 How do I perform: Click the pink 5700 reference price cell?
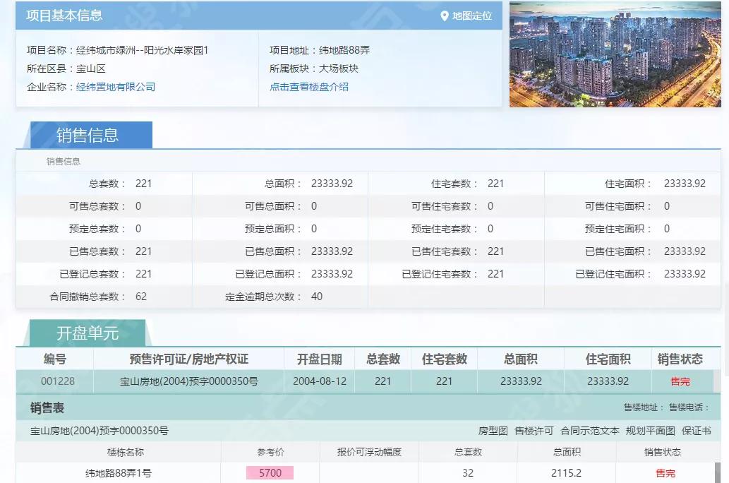click(270, 473)
